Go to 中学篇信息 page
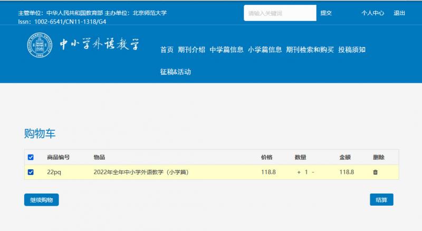This screenshot has width=422, height=231. (226, 50)
